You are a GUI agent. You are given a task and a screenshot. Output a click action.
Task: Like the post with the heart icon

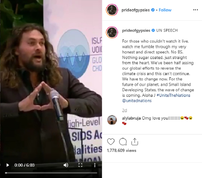click(x=111, y=142)
